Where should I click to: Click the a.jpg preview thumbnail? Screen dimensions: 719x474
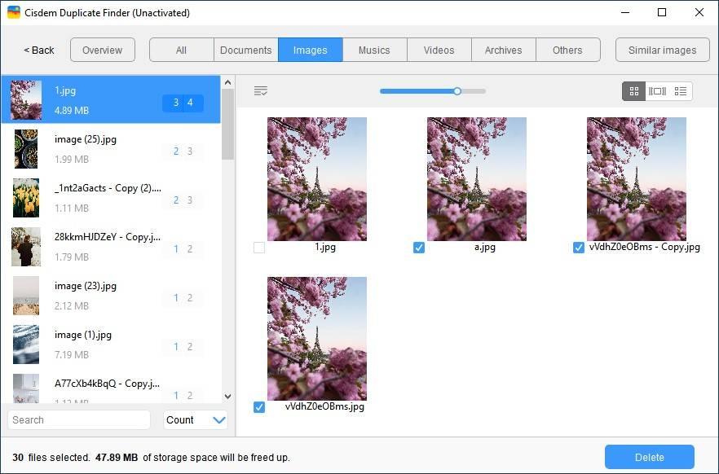pos(477,179)
